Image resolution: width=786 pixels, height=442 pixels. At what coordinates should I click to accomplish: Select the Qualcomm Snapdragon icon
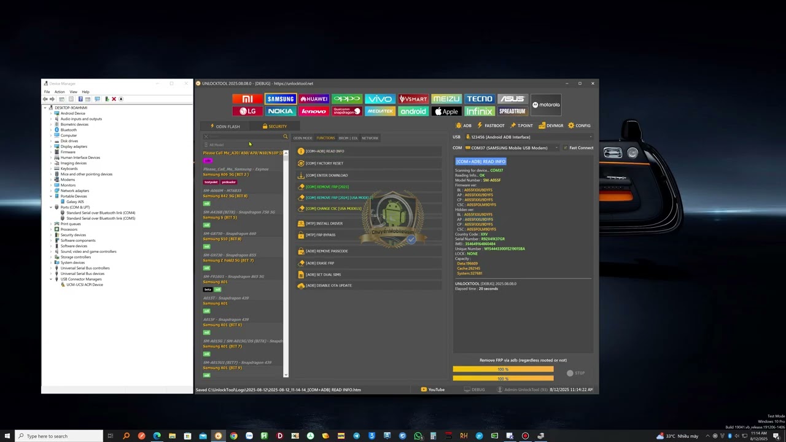coord(347,111)
